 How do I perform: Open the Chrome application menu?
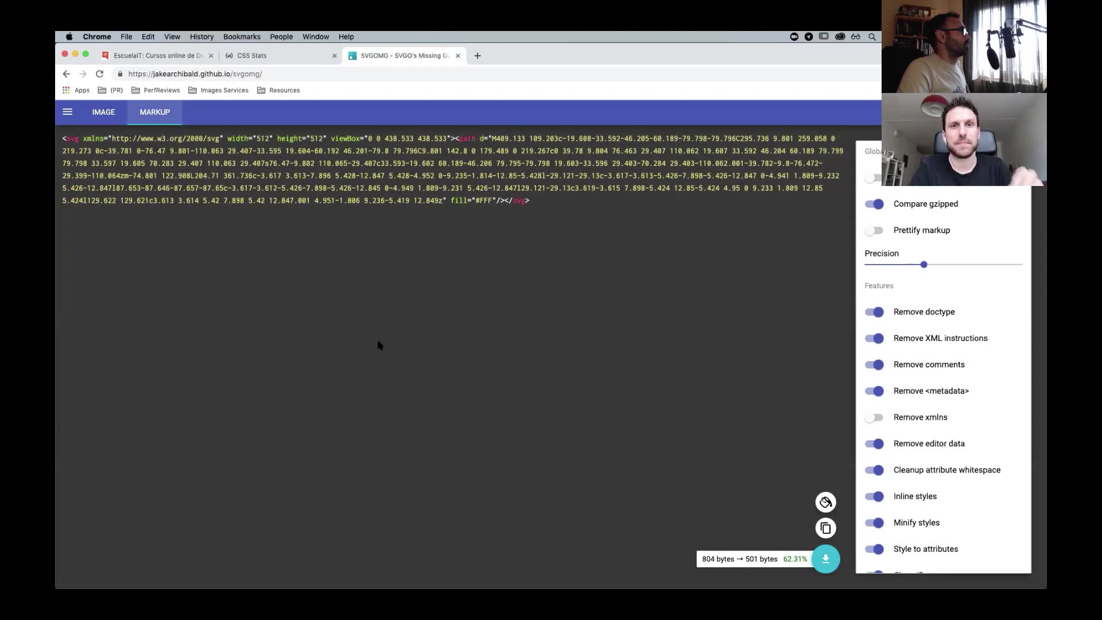pyautogui.click(x=97, y=37)
